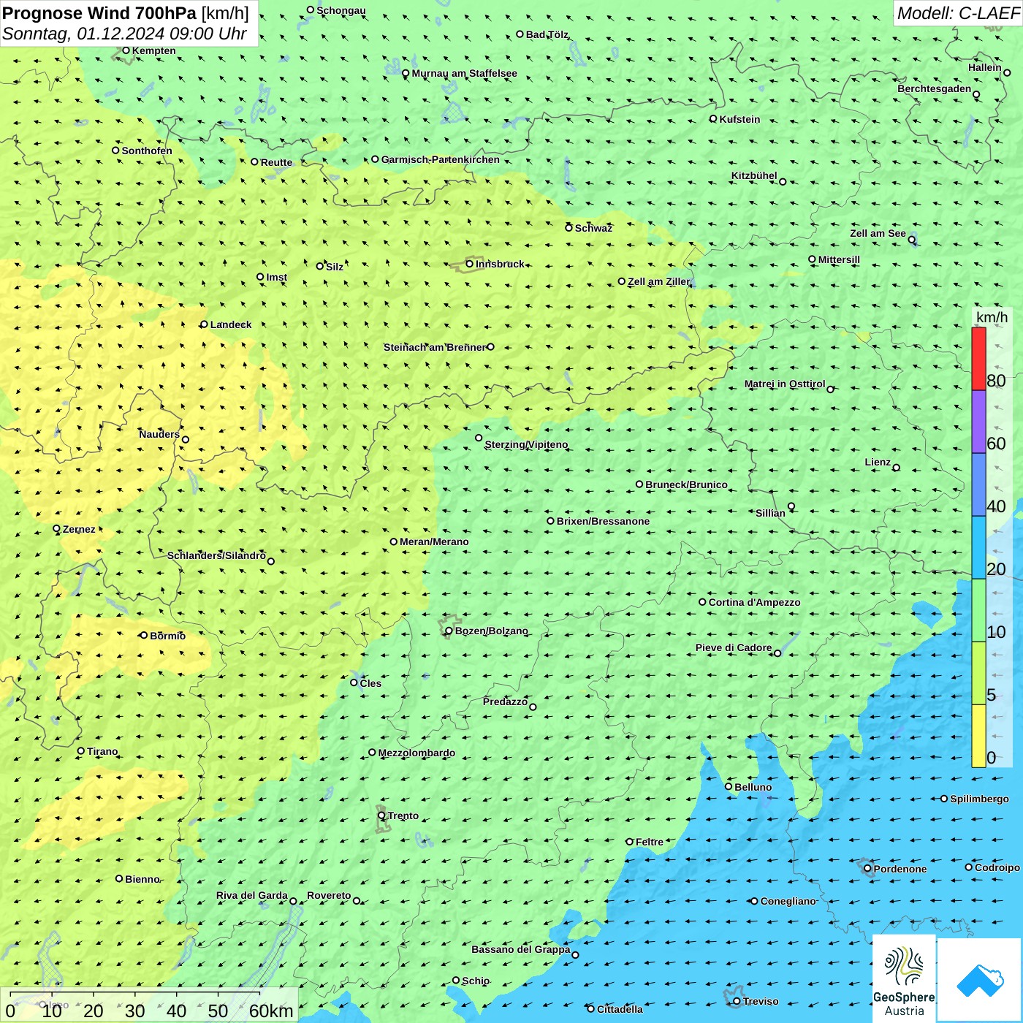The image size is (1023, 1023).
Task: Click the 'Modell: C-LAEF' label
Action: click(958, 13)
